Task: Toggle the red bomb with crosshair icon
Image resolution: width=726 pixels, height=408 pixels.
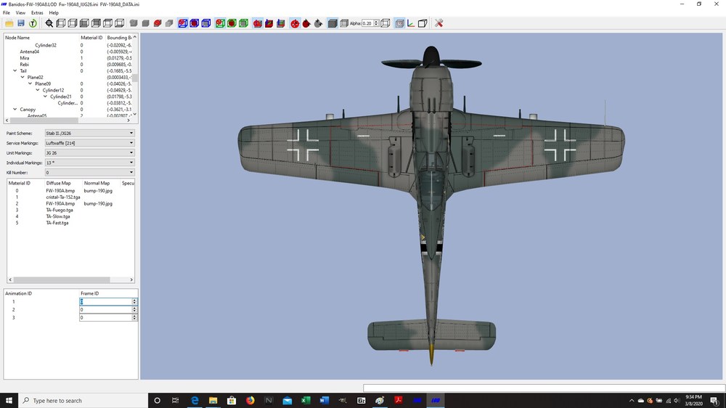Action: point(295,23)
